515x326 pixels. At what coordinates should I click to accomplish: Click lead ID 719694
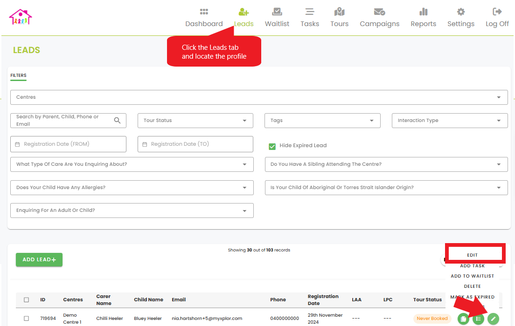48,319
